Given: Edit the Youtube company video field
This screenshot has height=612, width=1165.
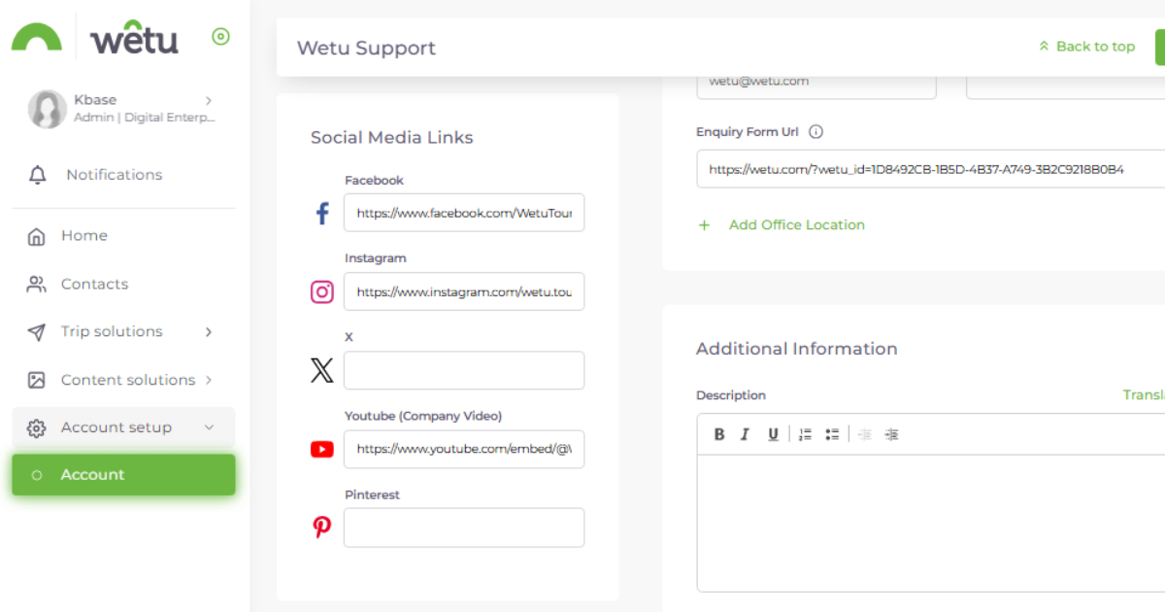Looking at the screenshot, I should pos(464,449).
